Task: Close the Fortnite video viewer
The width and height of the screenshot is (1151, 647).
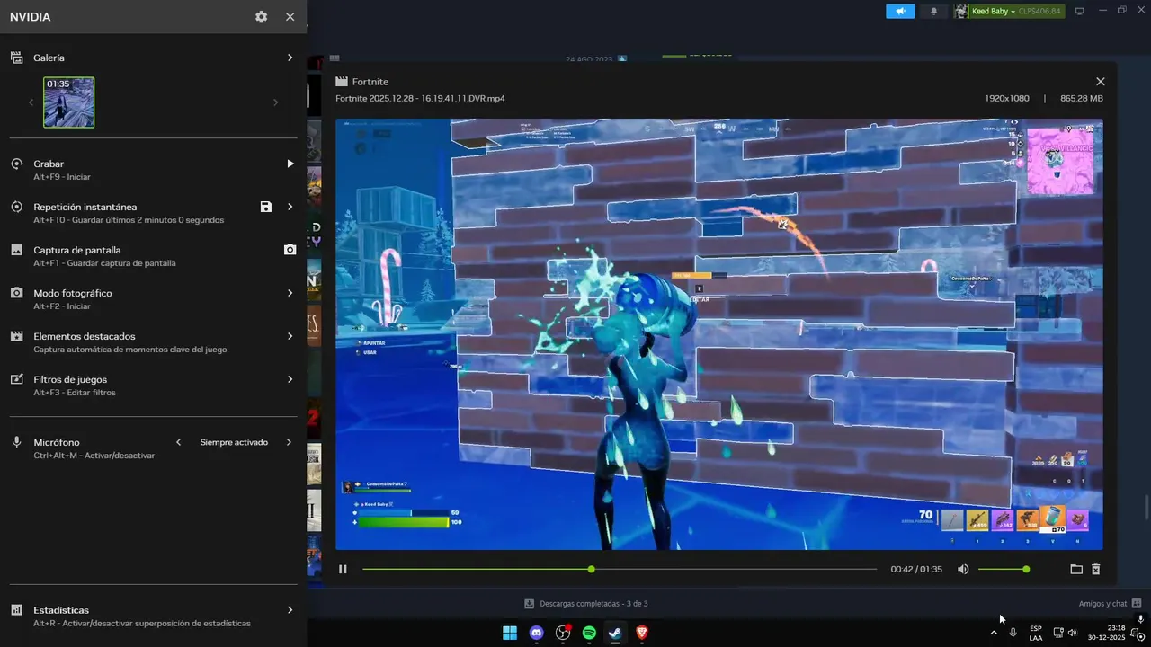Action: [1100, 82]
